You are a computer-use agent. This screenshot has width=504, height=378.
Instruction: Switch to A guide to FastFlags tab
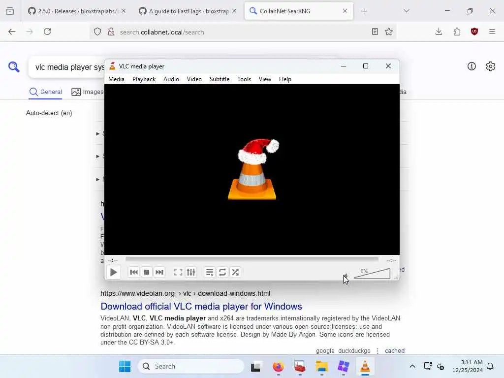click(x=188, y=11)
